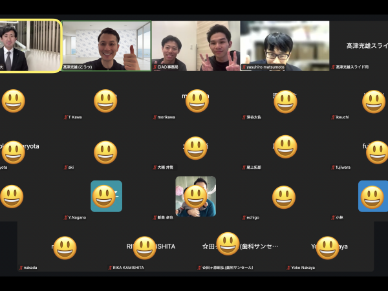Click the aki participant name label
Image resolution: width=388 pixels, height=291 pixels.
[x=71, y=167]
